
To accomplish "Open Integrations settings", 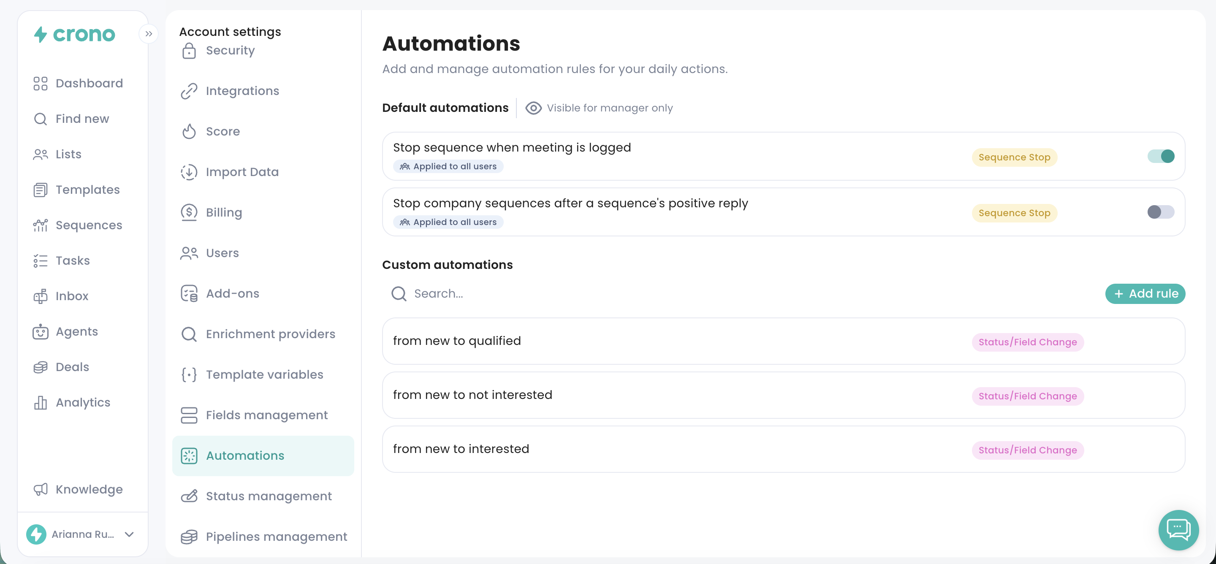I will 263,91.
